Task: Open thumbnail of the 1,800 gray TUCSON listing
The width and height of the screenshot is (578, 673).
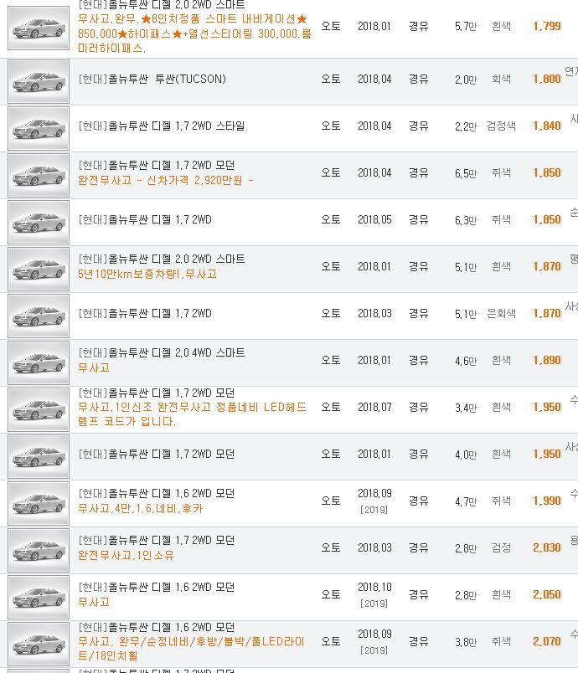Action: click(39, 81)
